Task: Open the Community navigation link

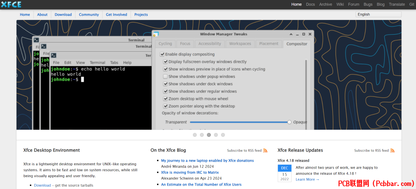Action: click(89, 15)
